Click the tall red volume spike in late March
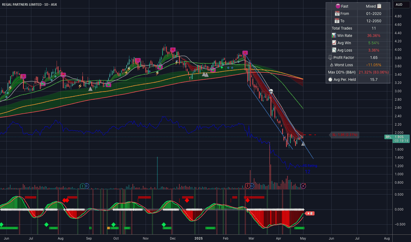Screen dimensions: 411x242 point(269,165)
